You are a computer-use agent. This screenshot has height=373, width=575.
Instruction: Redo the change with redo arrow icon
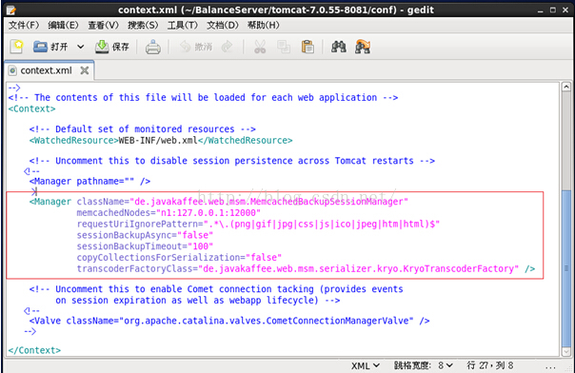point(228,47)
